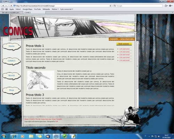Open Thunderbird from the taskbar
174x139 pixels.
[48, 136]
